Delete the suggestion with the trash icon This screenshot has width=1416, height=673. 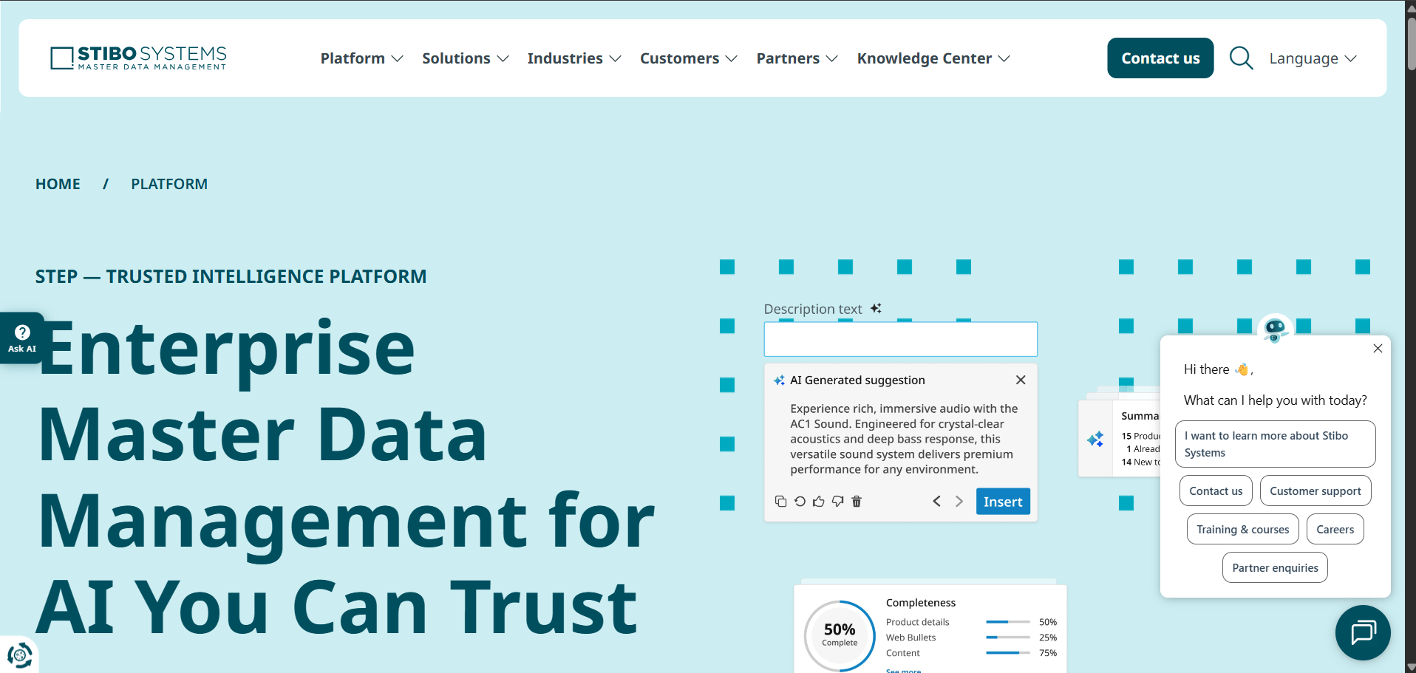point(857,502)
